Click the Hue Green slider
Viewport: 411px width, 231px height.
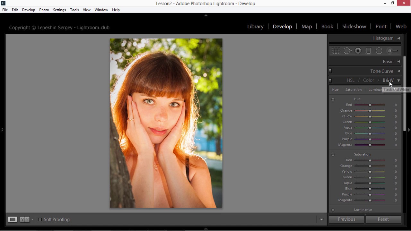(x=370, y=122)
